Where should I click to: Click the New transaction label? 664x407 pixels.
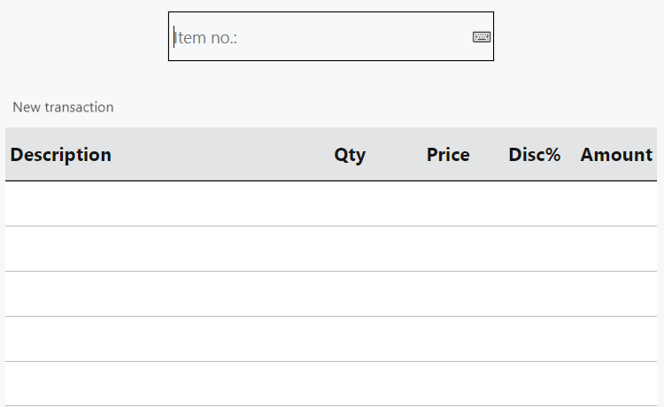pyautogui.click(x=63, y=107)
